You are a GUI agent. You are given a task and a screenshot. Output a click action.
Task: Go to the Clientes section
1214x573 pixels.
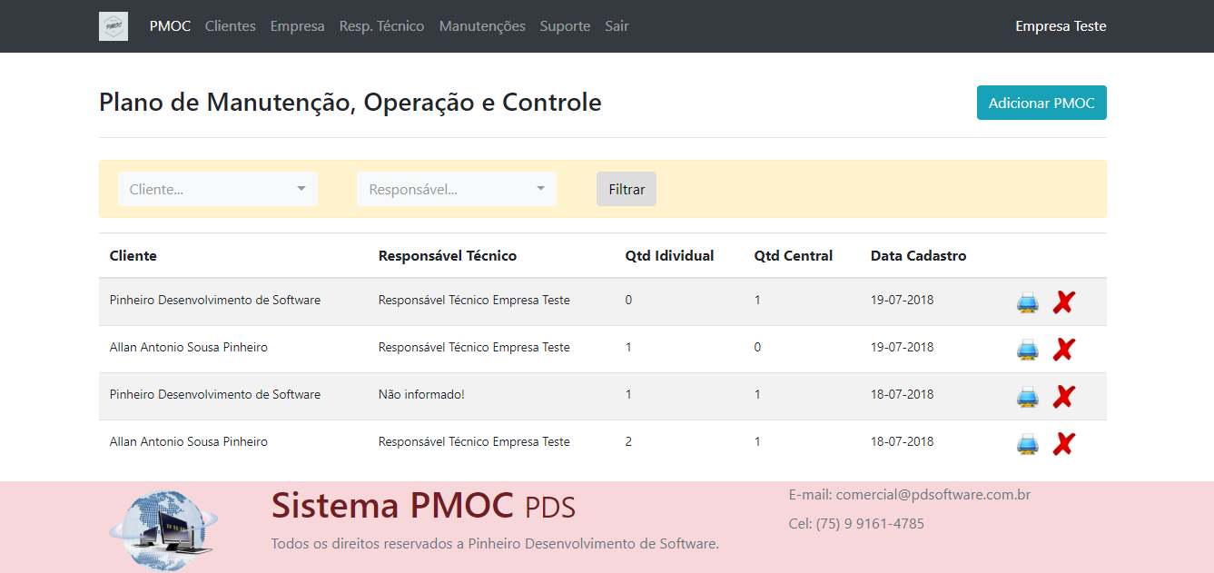click(x=230, y=25)
